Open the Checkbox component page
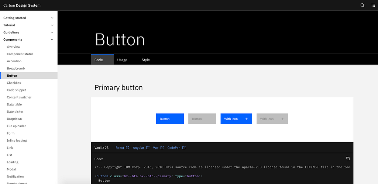This screenshot has width=378, height=184. [14, 83]
